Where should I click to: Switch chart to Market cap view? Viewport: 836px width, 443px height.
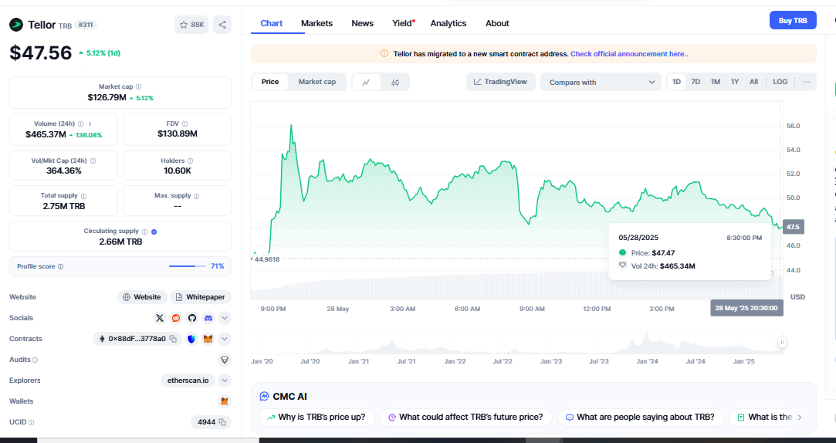pyautogui.click(x=317, y=82)
